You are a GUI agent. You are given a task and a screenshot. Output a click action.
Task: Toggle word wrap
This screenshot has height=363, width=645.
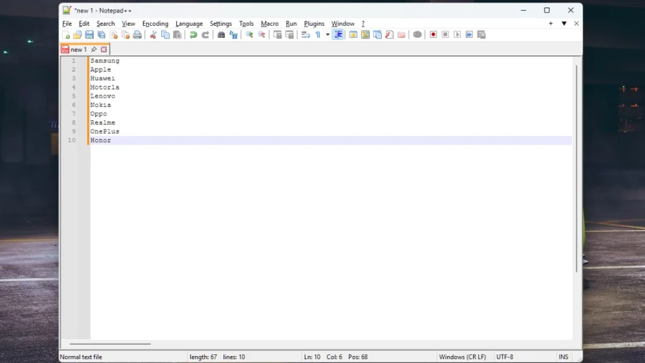click(305, 35)
